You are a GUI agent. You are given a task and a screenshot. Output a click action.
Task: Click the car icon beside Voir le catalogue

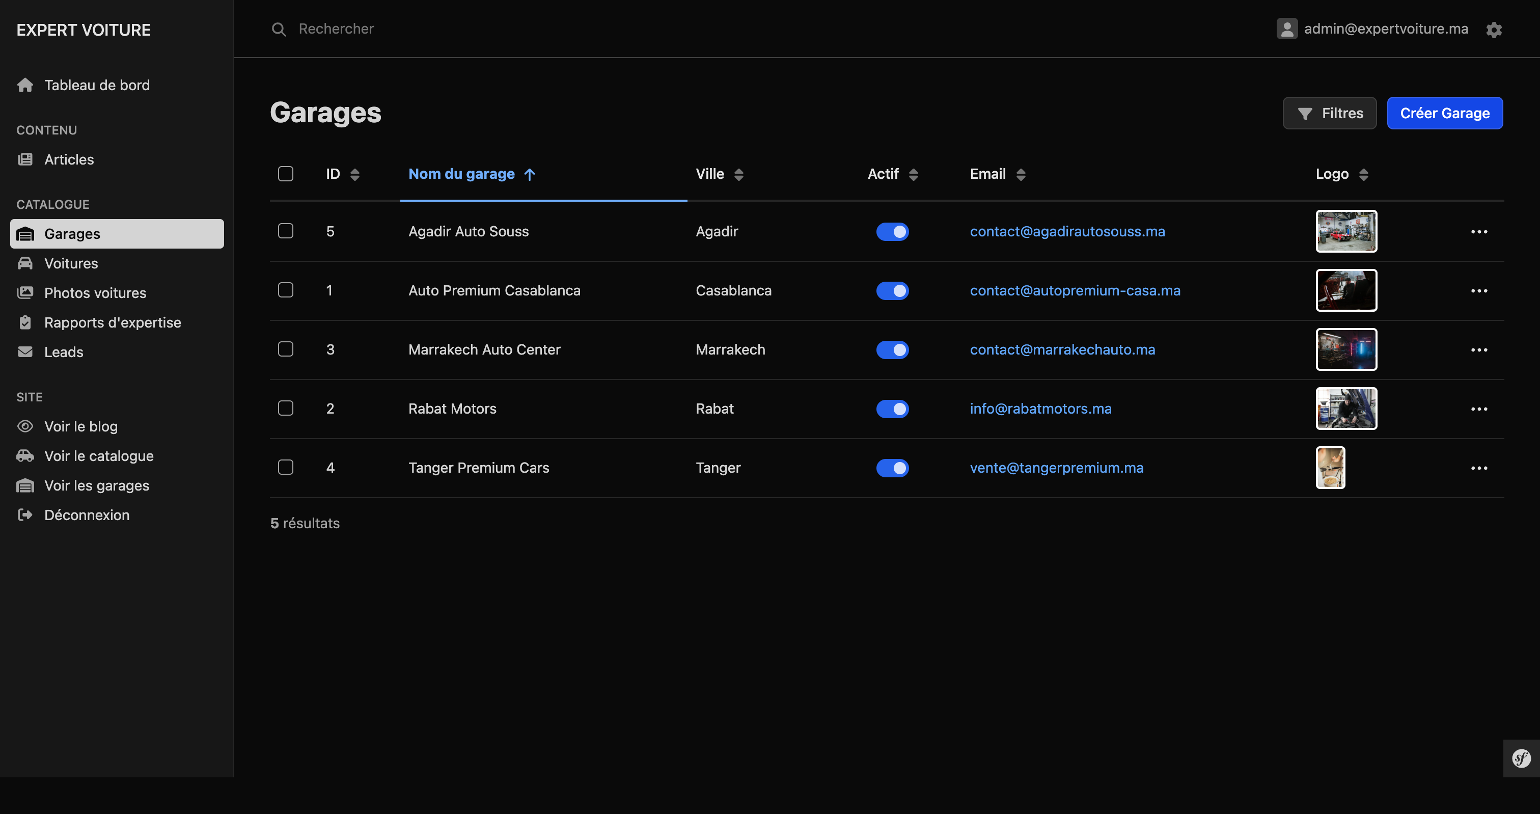tap(25, 456)
